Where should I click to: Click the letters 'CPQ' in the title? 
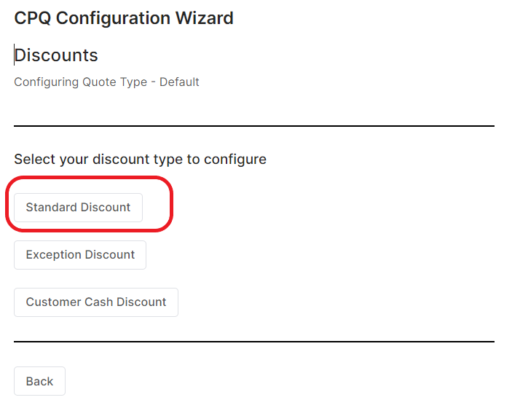[x=32, y=18]
